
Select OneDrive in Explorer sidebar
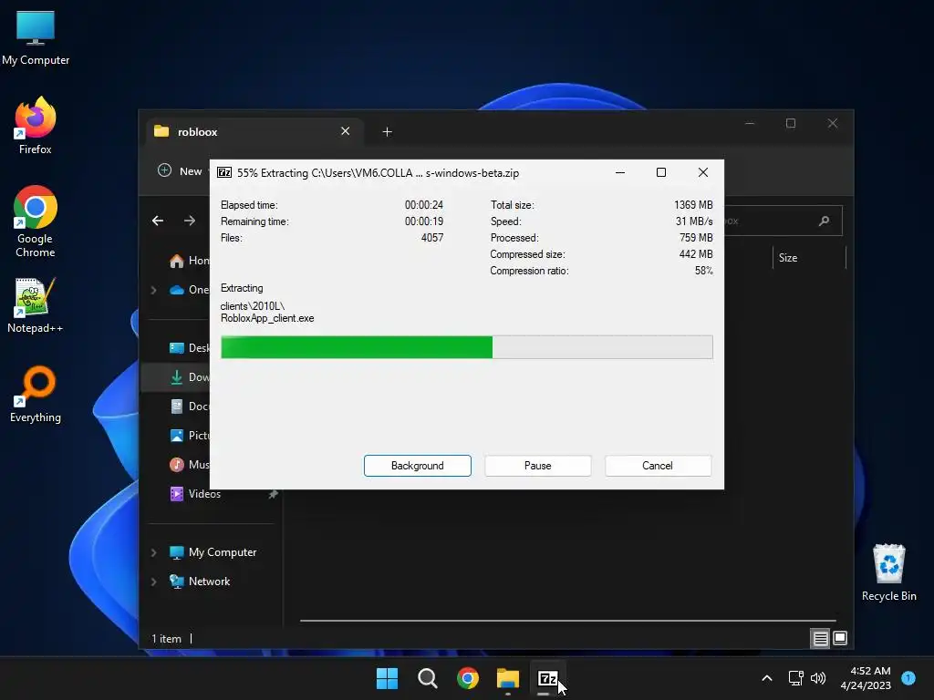pyautogui.click(x=190, y=290)
